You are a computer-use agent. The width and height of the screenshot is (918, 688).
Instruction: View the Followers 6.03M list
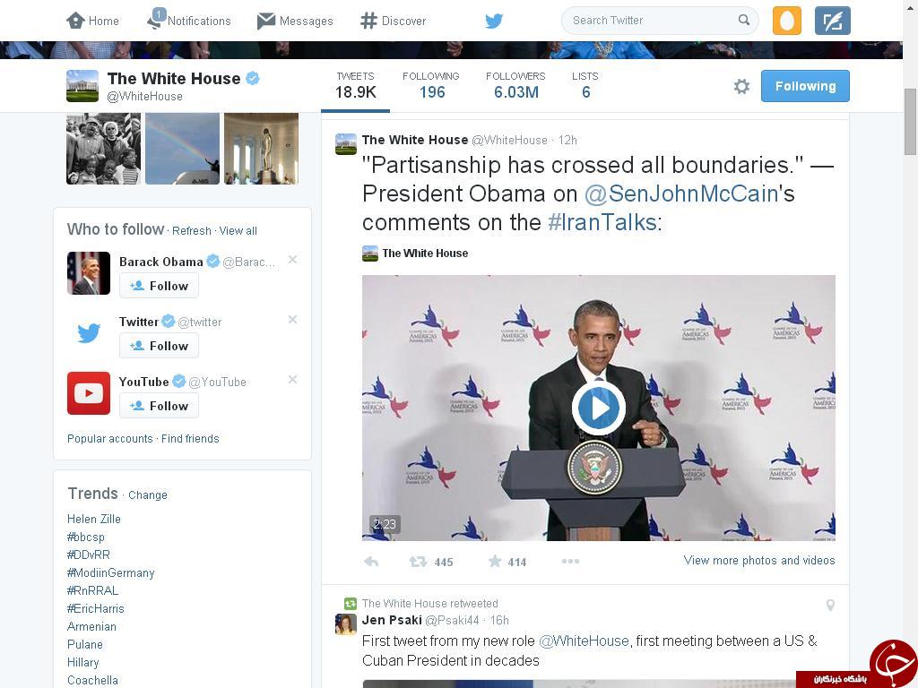coord(515,86)
